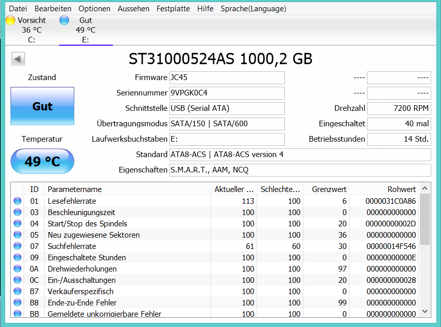The image size is (441, 327).
Task: Click status dot of Start/Stop des Spindels row
Action: (17, 223)
